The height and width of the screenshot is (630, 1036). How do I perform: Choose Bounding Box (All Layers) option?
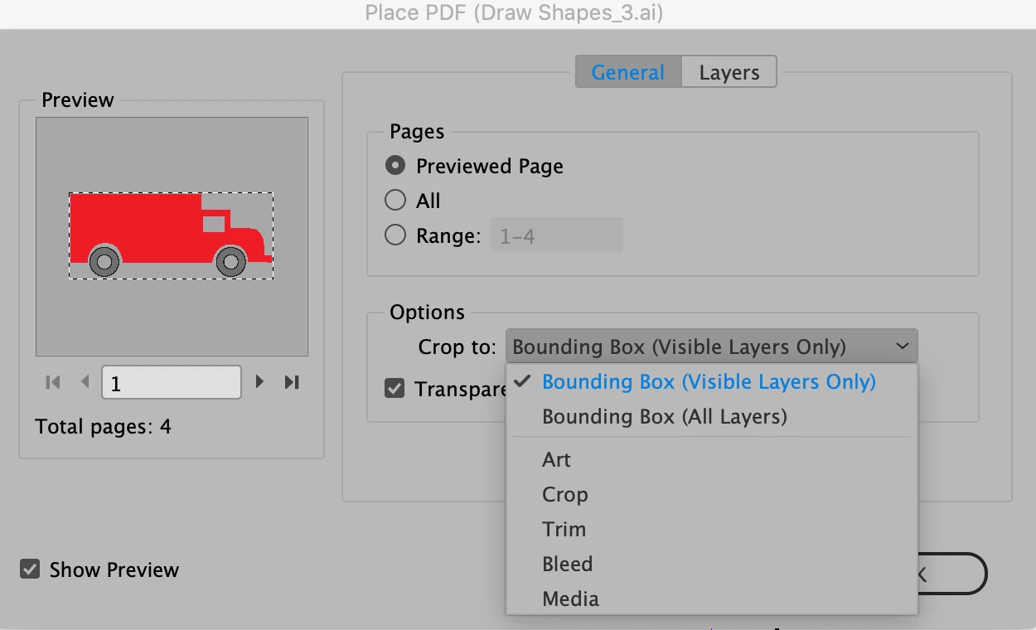coord(711,416)
